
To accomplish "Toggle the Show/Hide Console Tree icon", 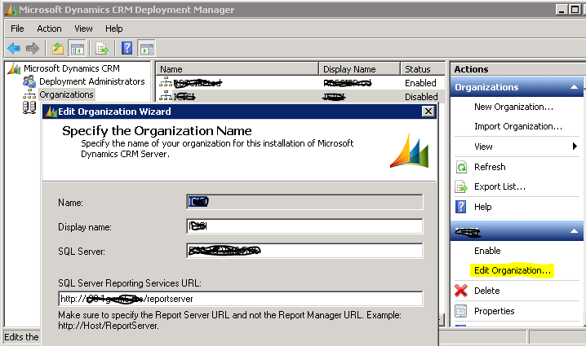I will [x=78, y=48].
